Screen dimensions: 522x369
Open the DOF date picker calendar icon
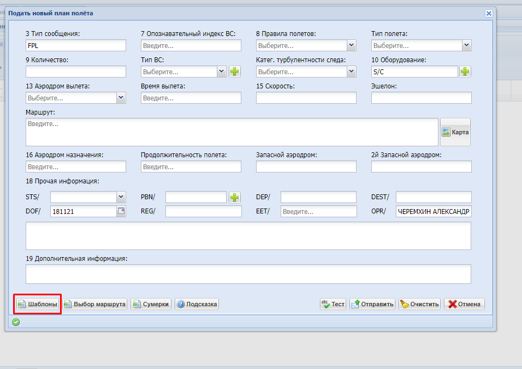point(121,211)
